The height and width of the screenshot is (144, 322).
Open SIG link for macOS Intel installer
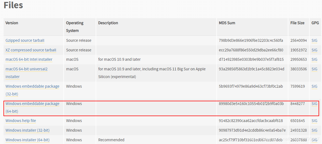314,59
